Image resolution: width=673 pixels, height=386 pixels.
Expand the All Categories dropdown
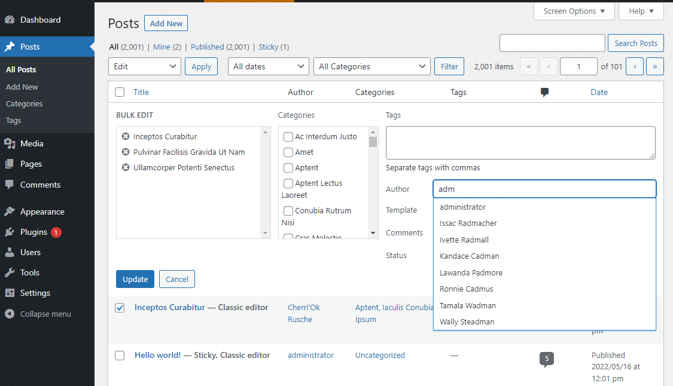pyautogui.click(x=371, y=66)
